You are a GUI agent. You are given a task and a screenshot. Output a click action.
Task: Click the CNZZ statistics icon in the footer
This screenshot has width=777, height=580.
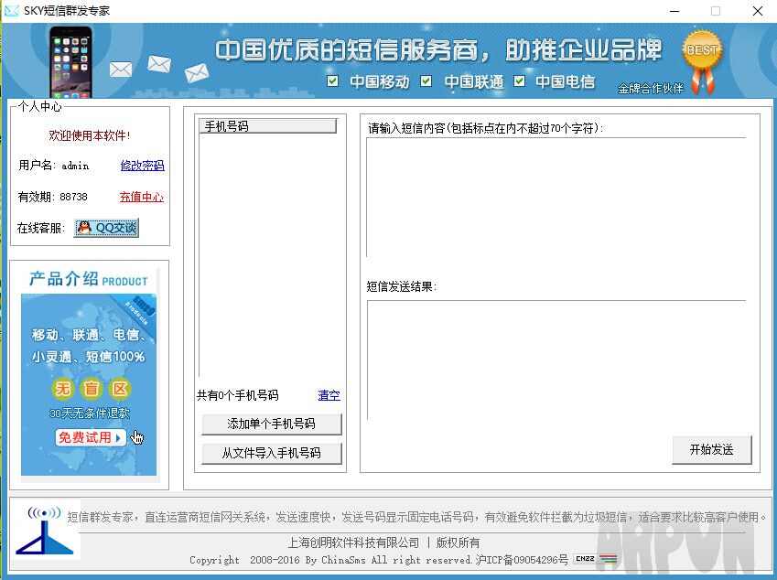[595, 559]
